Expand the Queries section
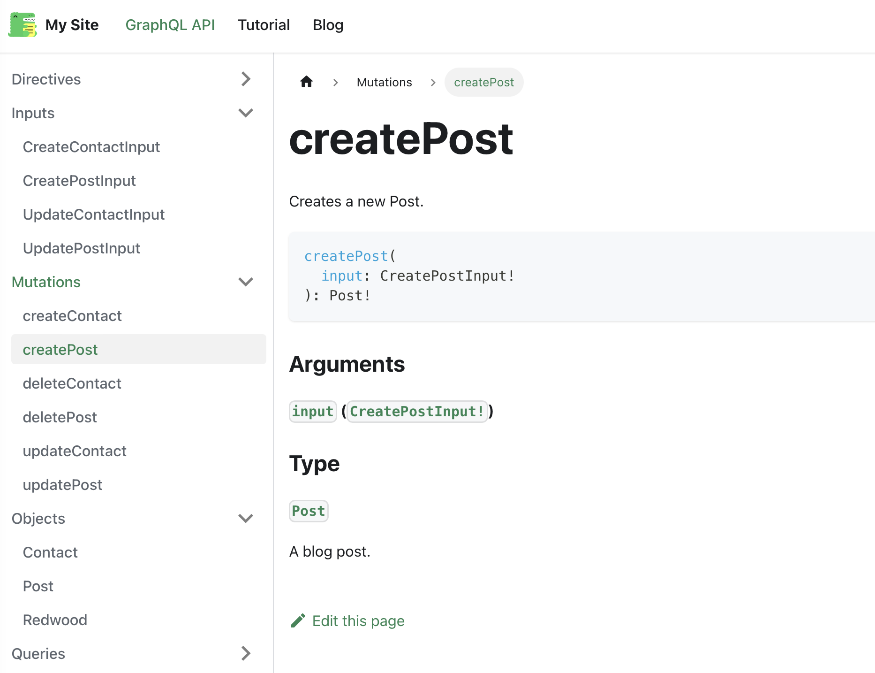The height and width of the screenshot is (673, 875). pos(246,653)
